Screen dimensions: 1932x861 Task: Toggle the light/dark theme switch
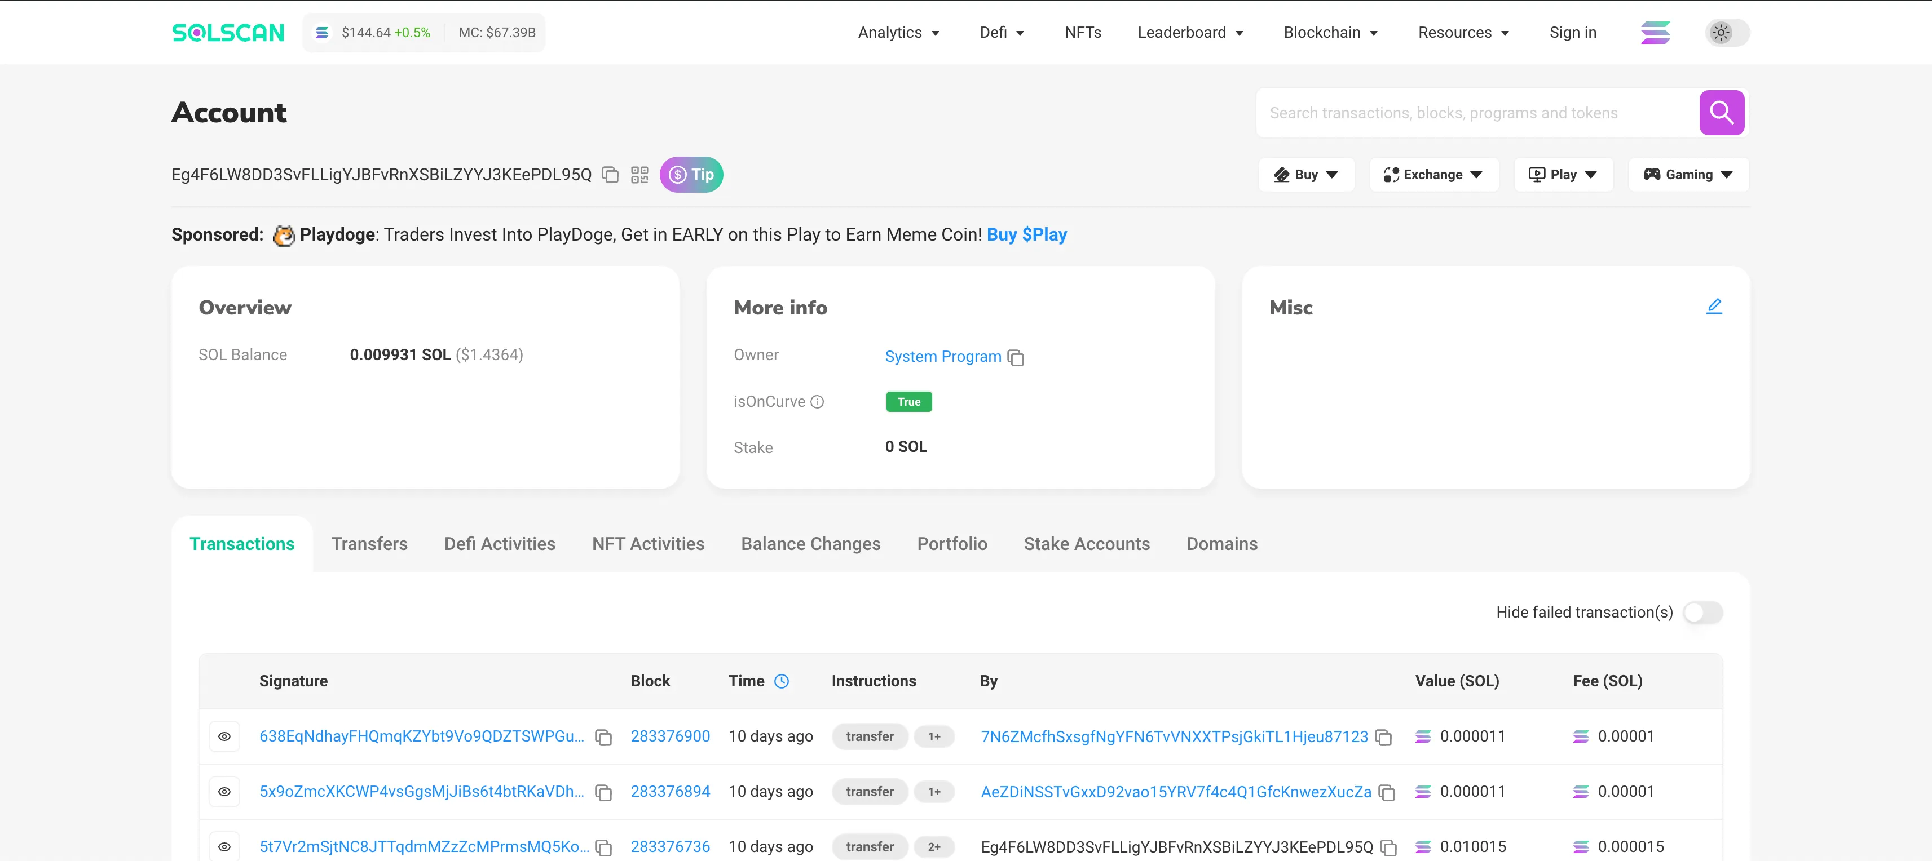point(1727,32)
